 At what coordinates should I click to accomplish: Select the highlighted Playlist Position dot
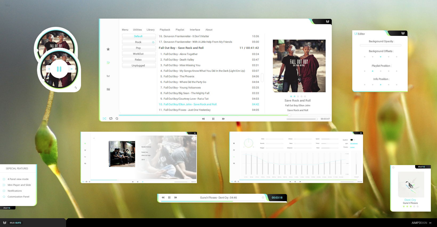(x=373, y=71)
